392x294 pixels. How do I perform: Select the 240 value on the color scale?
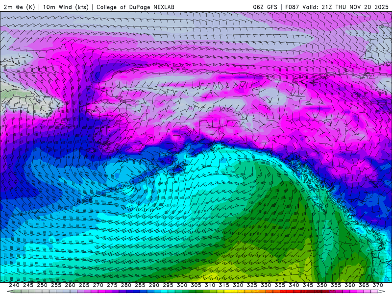[14, 285]
